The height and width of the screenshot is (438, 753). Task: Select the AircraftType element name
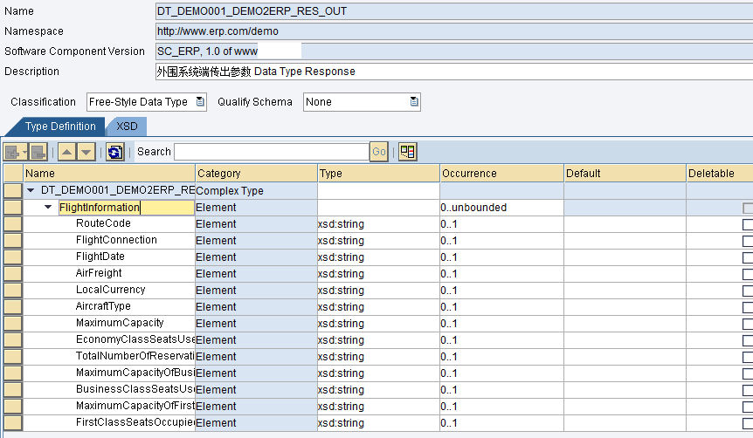coord(103,306)
